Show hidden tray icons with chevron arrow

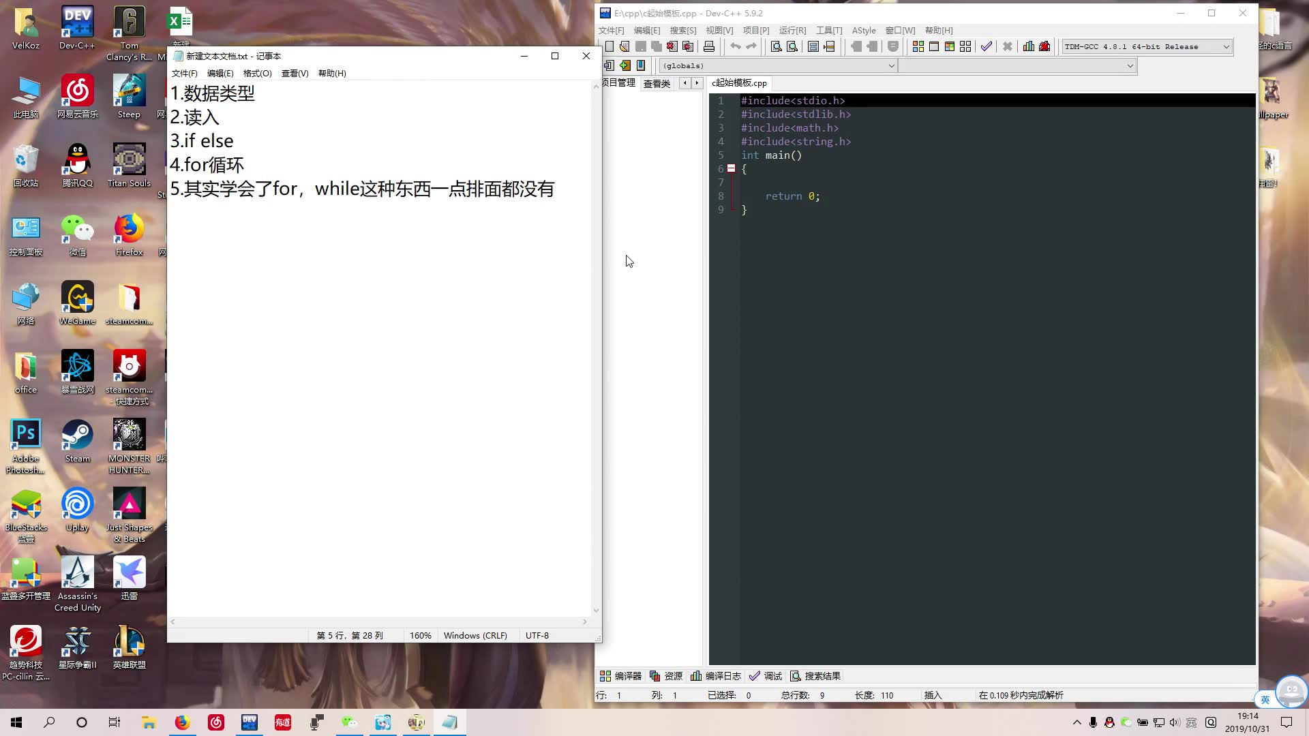(x=1077, y=722)
